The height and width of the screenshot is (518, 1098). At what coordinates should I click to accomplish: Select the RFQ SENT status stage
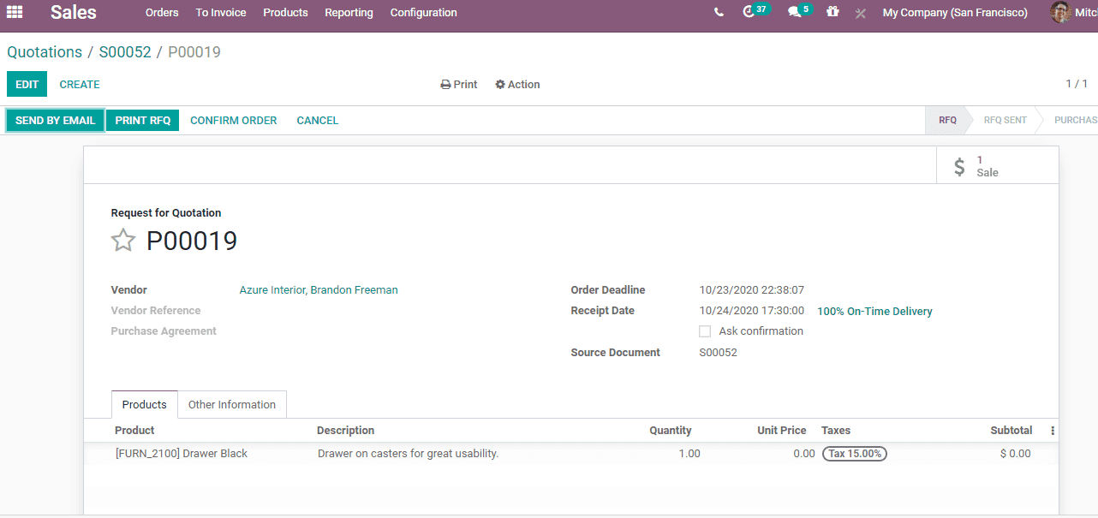tap(1005, 121)
